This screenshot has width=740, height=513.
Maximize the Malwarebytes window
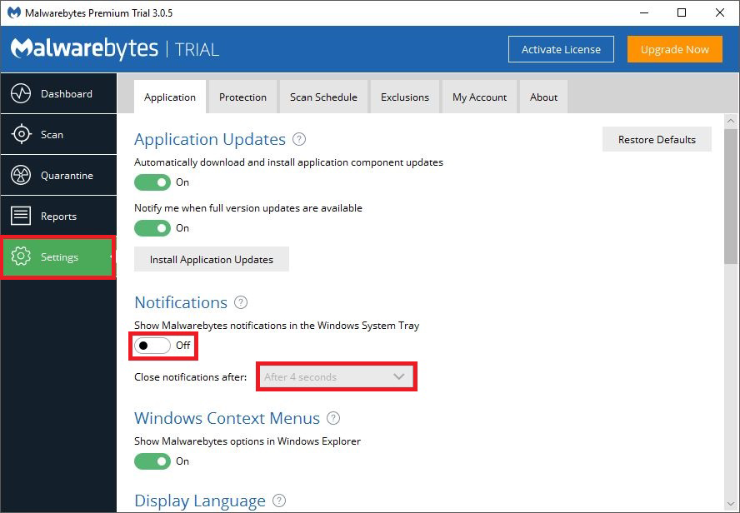(x=682, y=12)
